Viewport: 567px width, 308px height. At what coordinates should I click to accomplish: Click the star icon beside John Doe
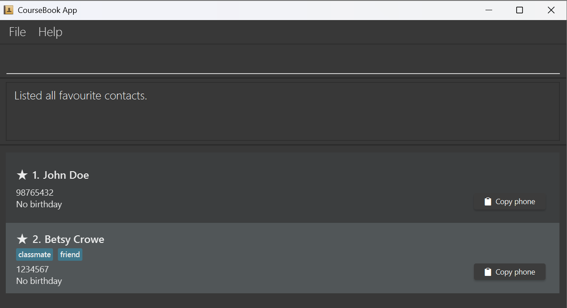(x=22, y=175)
